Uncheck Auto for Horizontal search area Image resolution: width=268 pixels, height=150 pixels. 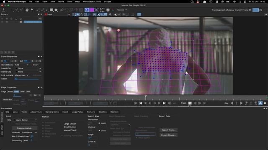[x=99, y=123]
